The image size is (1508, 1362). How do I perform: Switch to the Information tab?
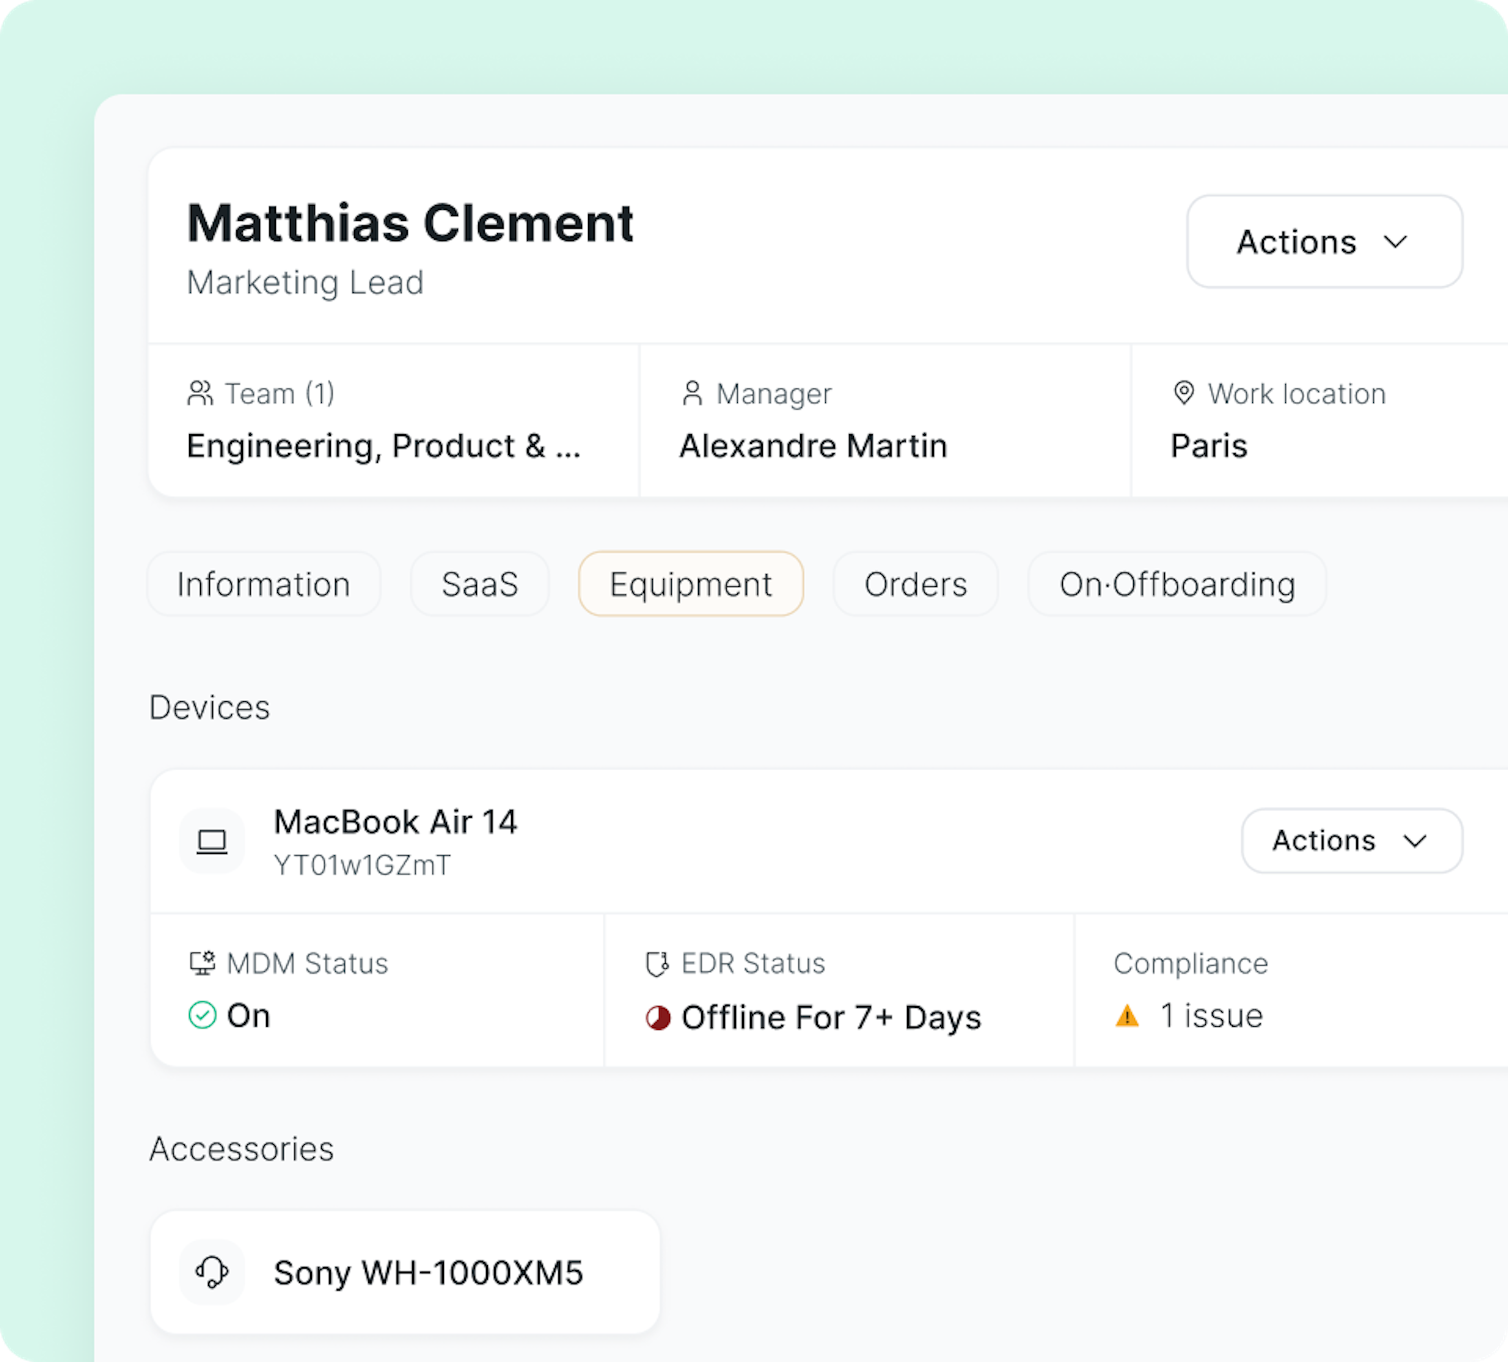pos(263,584)
